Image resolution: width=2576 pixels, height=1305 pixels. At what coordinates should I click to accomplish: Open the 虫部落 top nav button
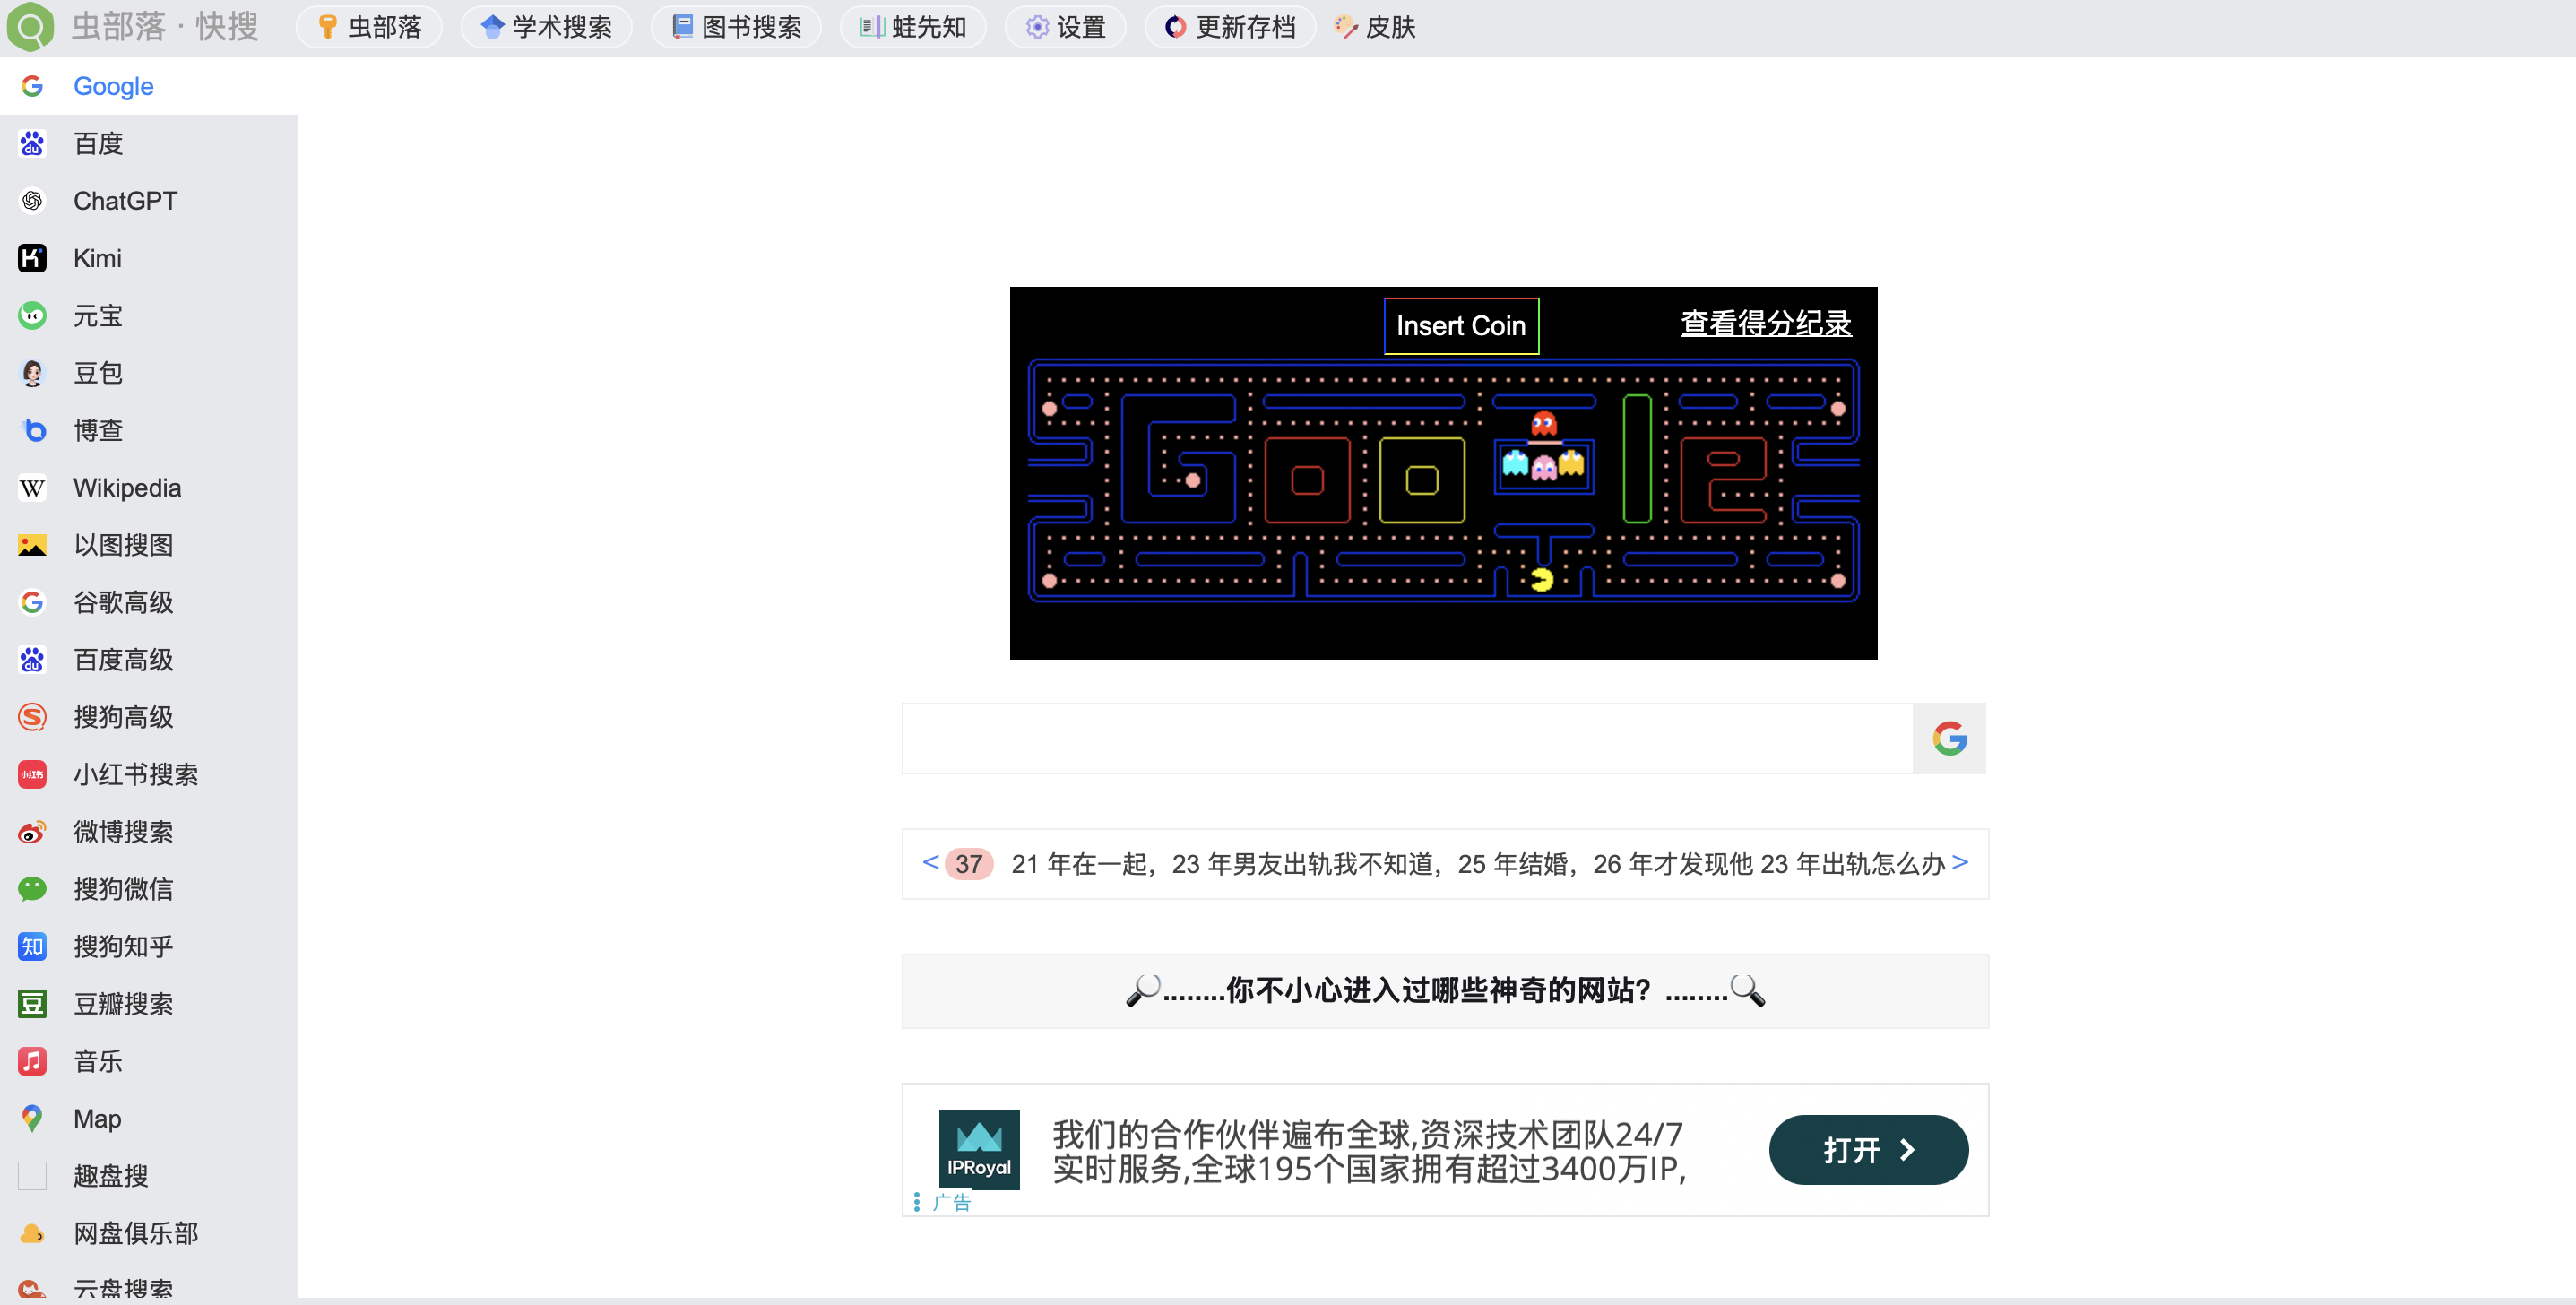point(369,27)
